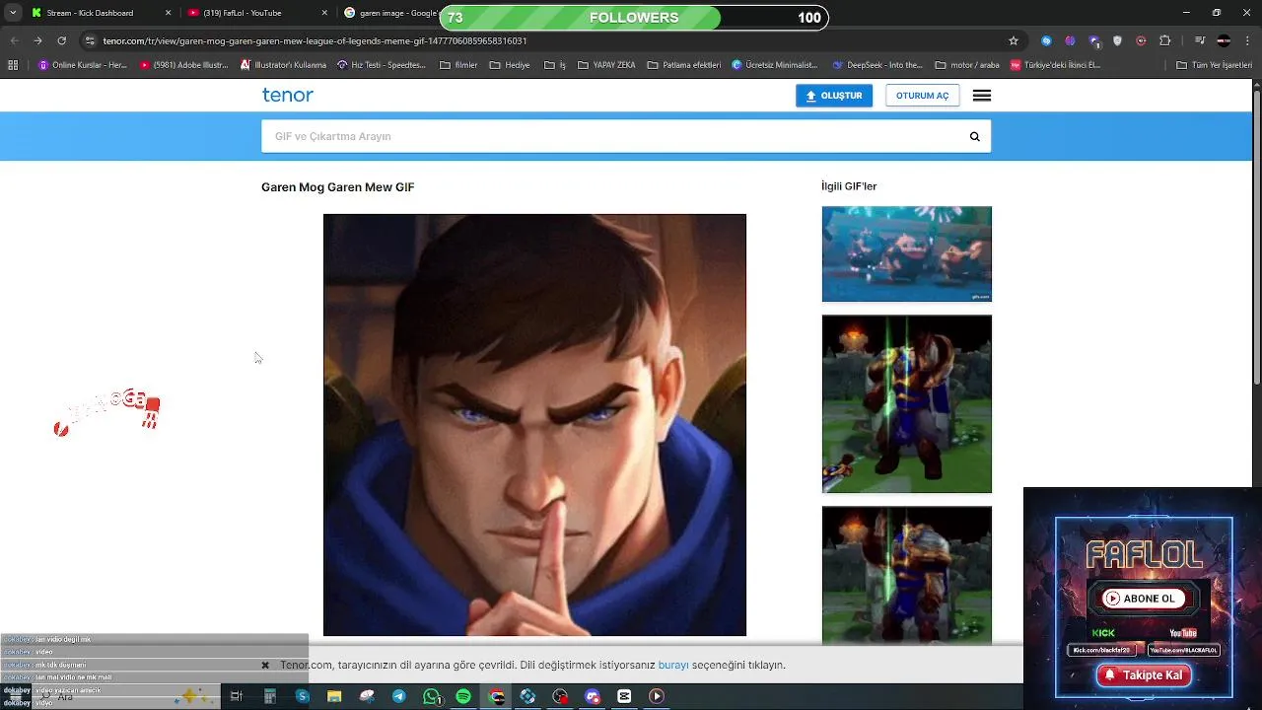Reload the page
This screenshot has width=1262, height=710.
[x=61, y=40]
